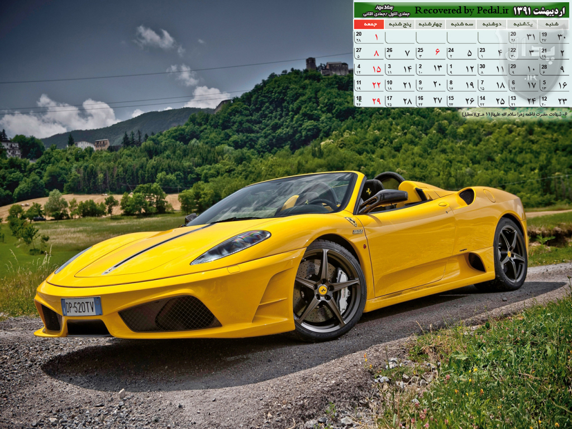The height and width of the screenshot is (429, 572).
Task: Click day ۲۱ cell (Gregorian 10)
Action: (x=399, y=85)
